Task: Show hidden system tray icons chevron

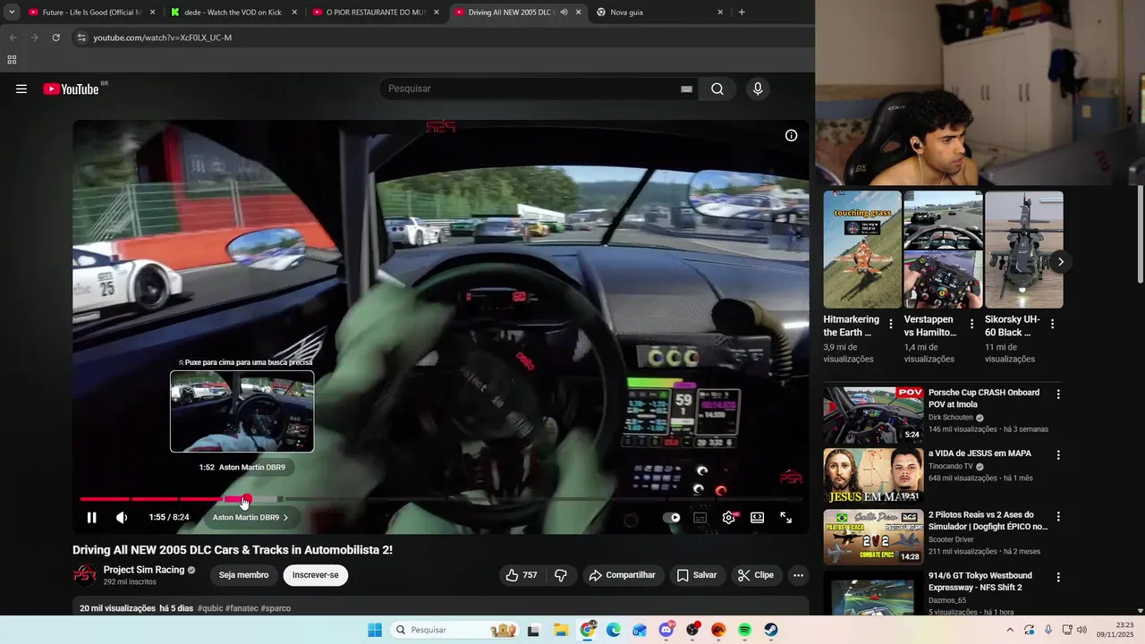Action: pos(1010,630)
